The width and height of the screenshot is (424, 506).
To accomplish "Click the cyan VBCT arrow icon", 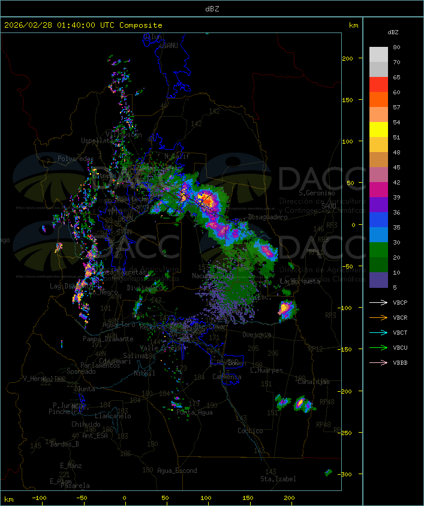I will [378, 332].
